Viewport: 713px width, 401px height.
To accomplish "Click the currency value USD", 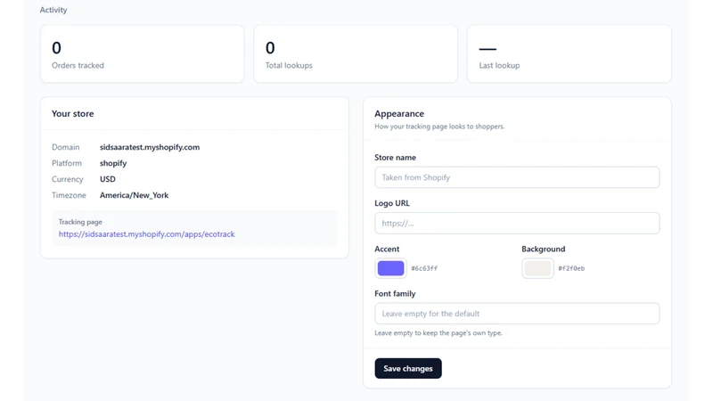I will coord(108,179).
